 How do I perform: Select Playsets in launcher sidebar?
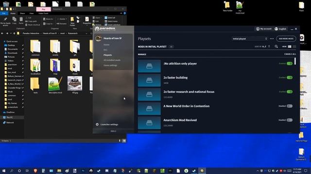(107, 55)
